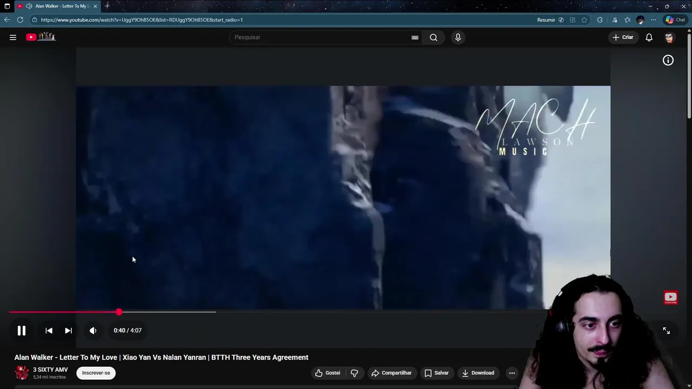Image resolution: width=692 pixels, height=389 pixels.
Task: Click the red progress scrubber handle
Action: [x=119, y=312]
